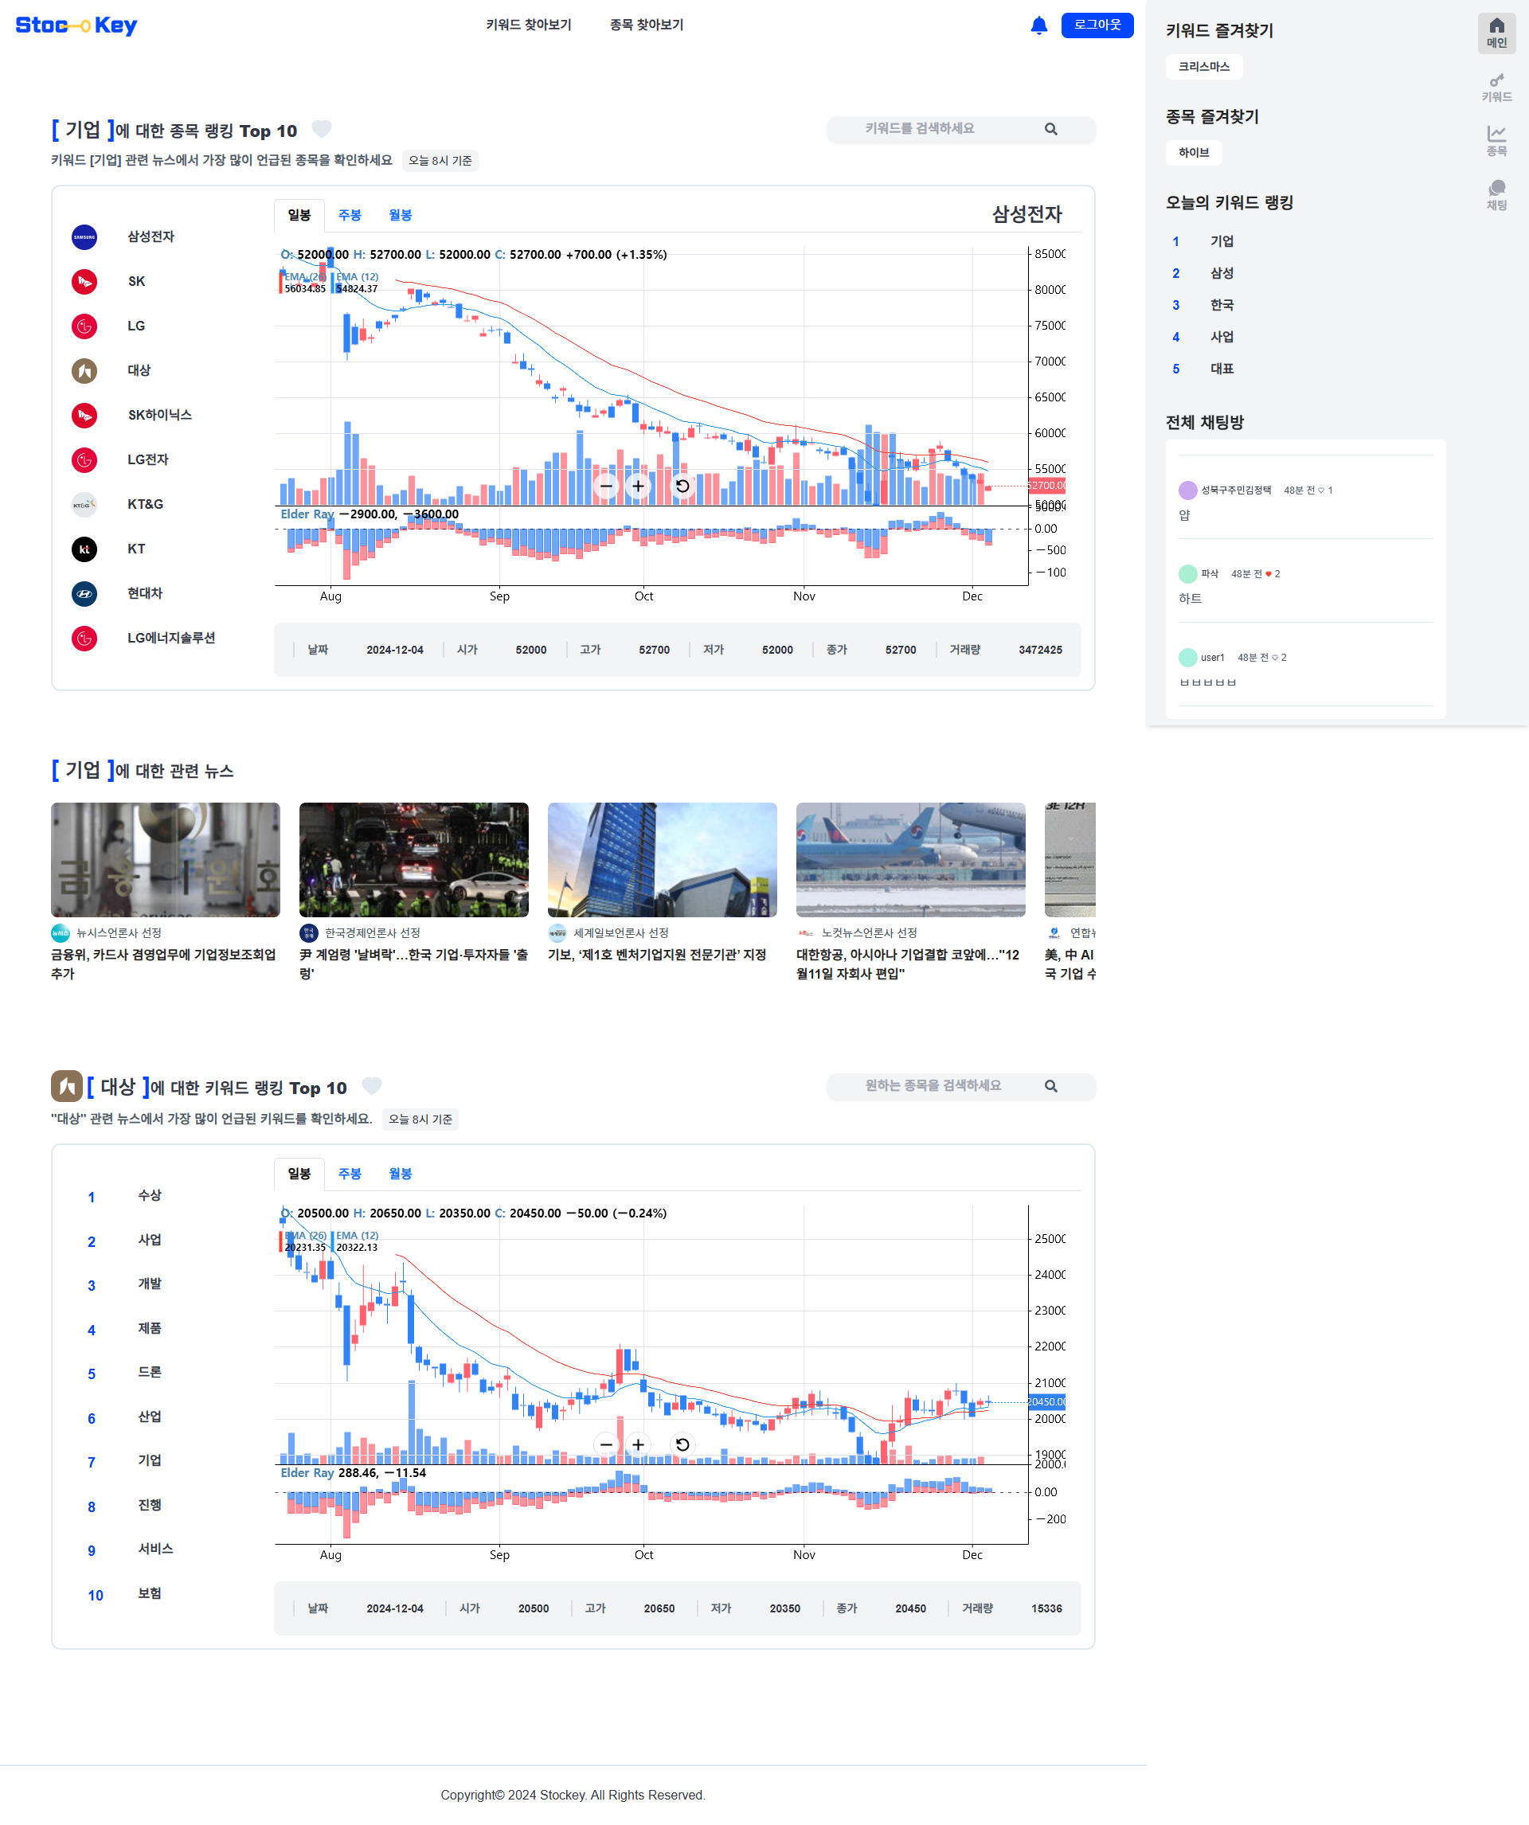This screenshot has width=1529, height=1825.
Task: Click the 크리스마스 favorite keyword chip
Action: [x=1203, y=67]
